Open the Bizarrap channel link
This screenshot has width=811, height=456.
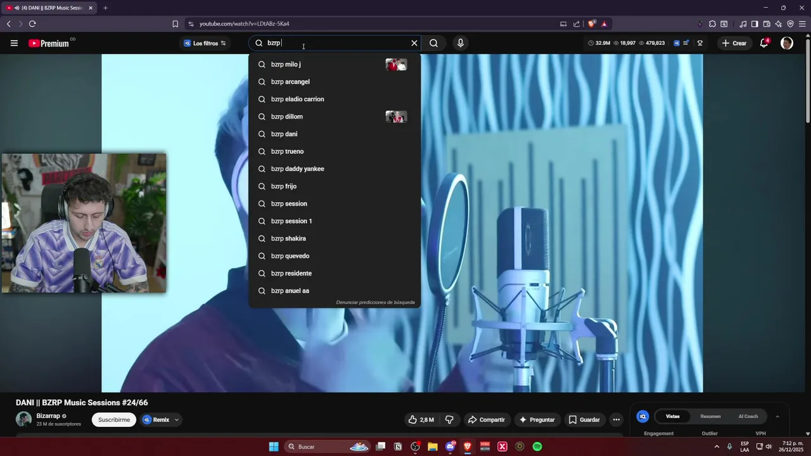[x=48, y=416]
